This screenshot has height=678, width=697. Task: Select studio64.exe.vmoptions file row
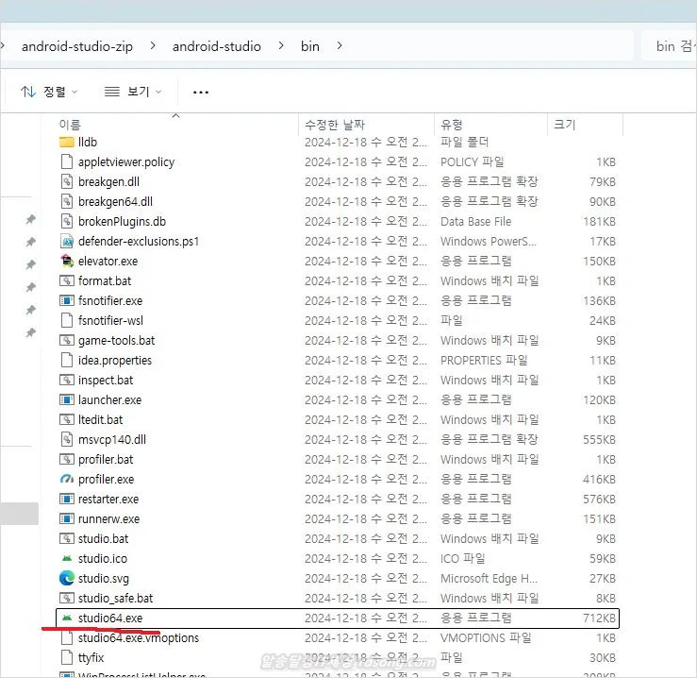(139, 638)
